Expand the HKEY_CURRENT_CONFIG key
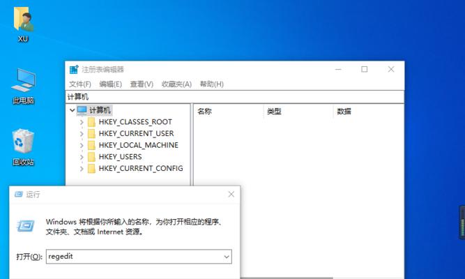Viewport: 465px width, 279px height. [82, 168]
